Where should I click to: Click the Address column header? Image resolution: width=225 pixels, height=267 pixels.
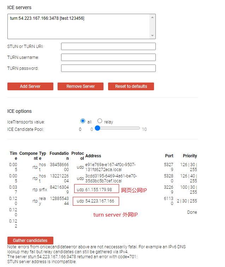point(93,156)
